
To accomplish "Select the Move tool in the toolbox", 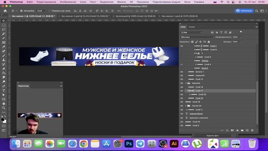I will coord(4,21).
